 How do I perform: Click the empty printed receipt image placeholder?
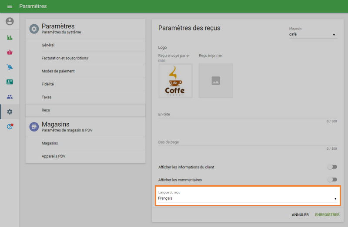(216, 81)
